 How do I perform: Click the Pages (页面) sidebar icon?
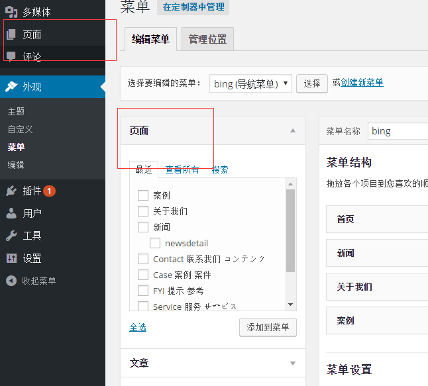(11, 34)
